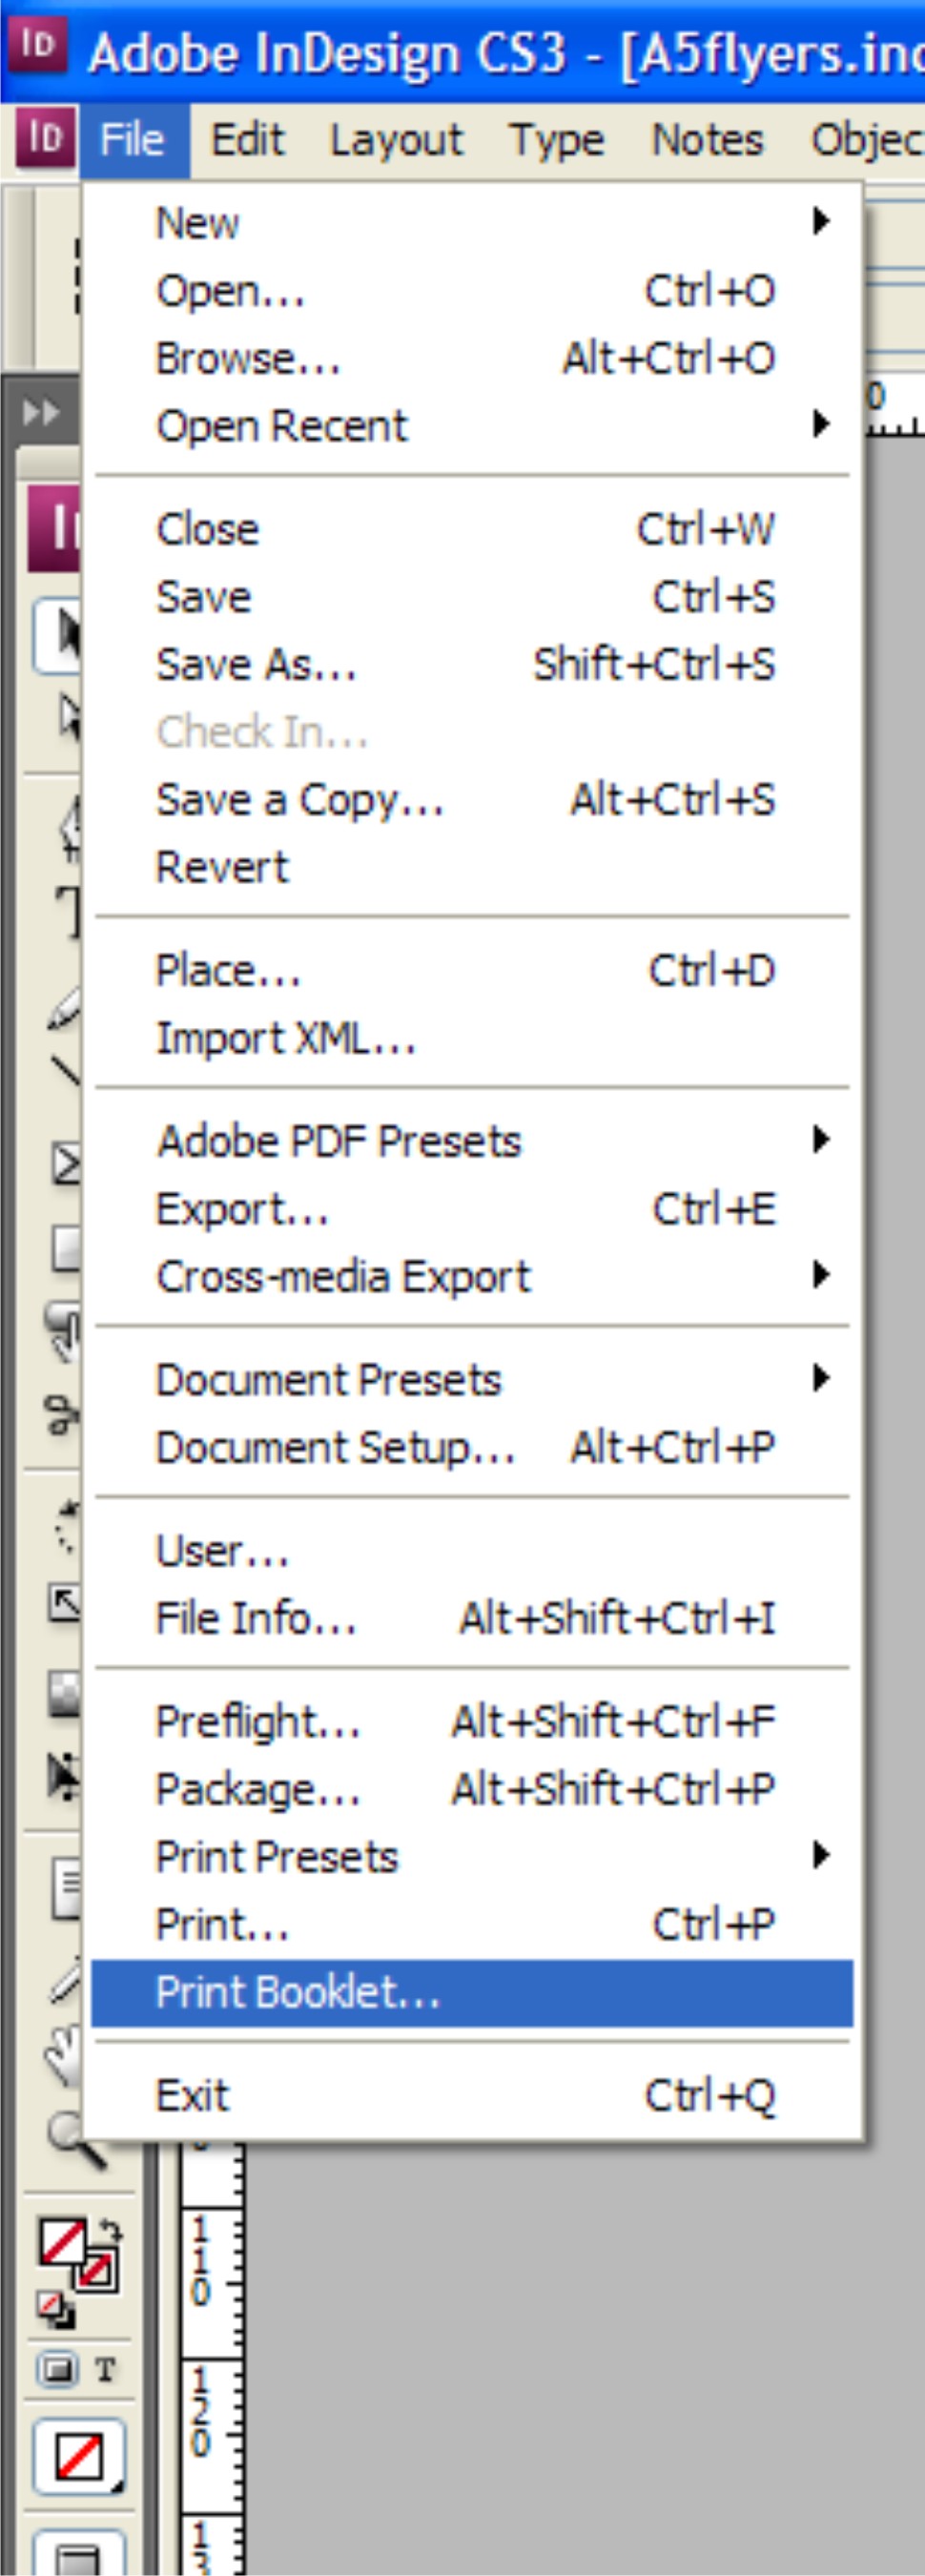The height and width of the screenshot is (2576, 925).
Task: Open the Edit menu
Action: click(247, 140)
